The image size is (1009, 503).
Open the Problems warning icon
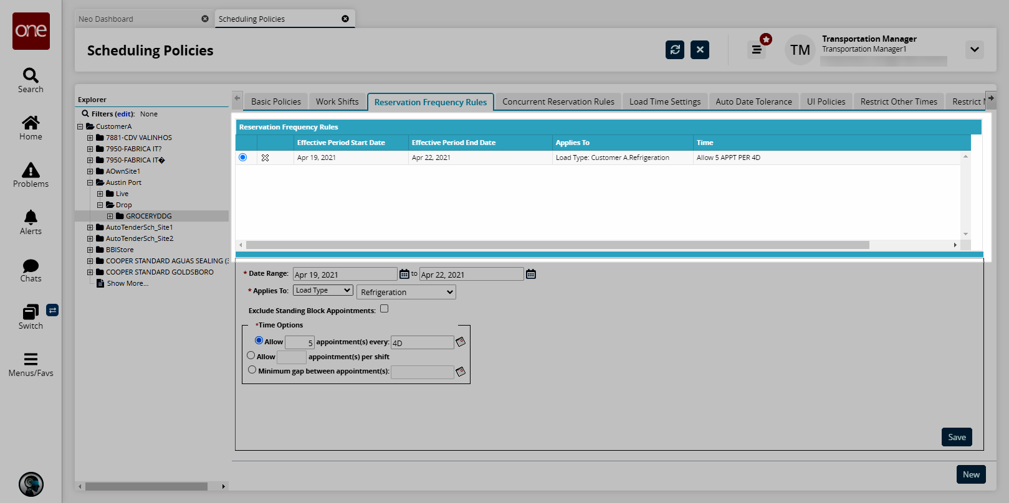pos(31,170)
